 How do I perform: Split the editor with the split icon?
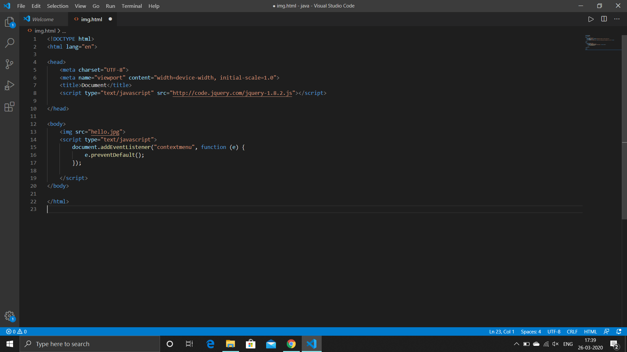(x=604, y=19)
